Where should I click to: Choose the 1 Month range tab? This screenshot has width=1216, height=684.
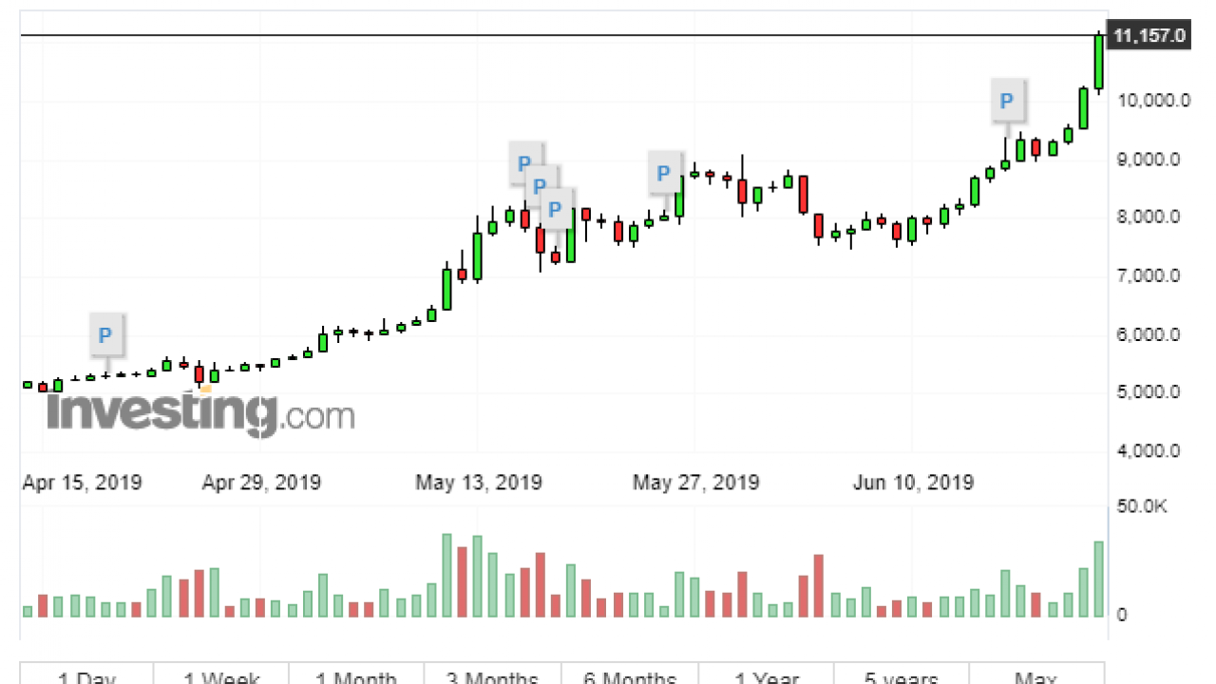click(356, 675)
